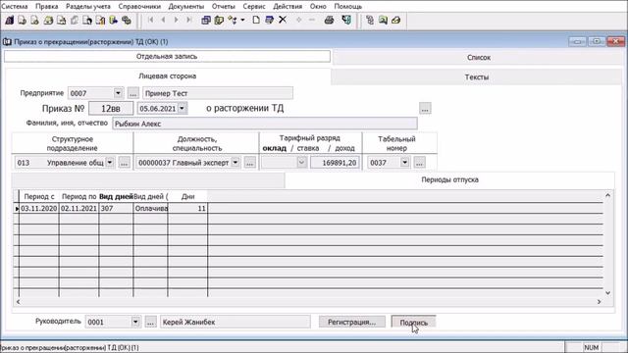Viewport: 628px width, 353px height.
Task: Click the table scroll down arrow
Action: click(607, 293)
